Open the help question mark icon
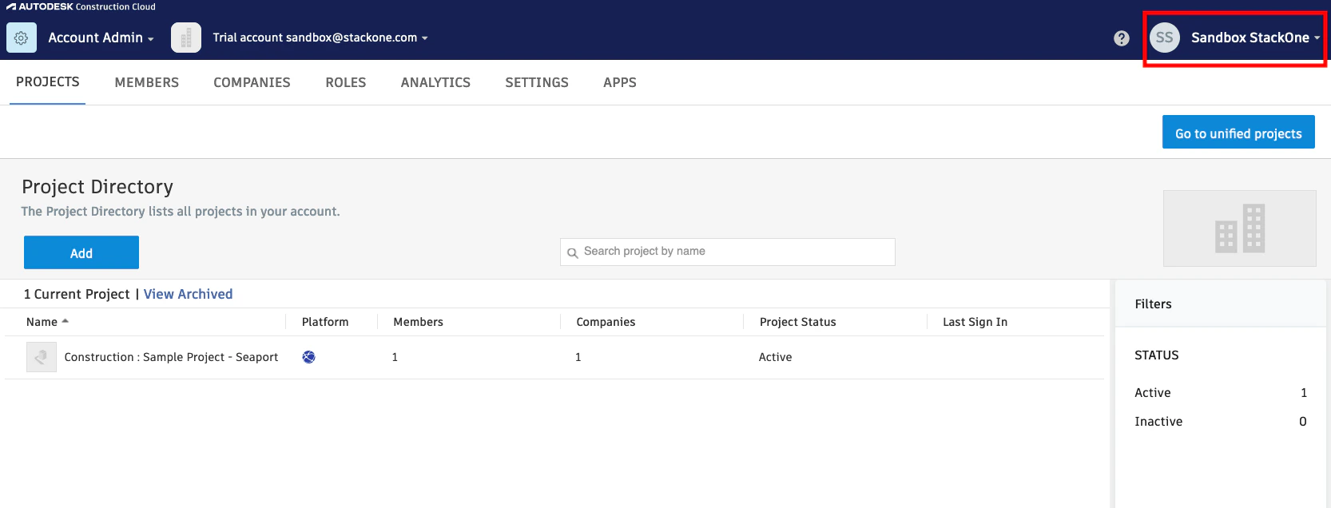This screenshot has height=508, width=1331. point(1122,38)
